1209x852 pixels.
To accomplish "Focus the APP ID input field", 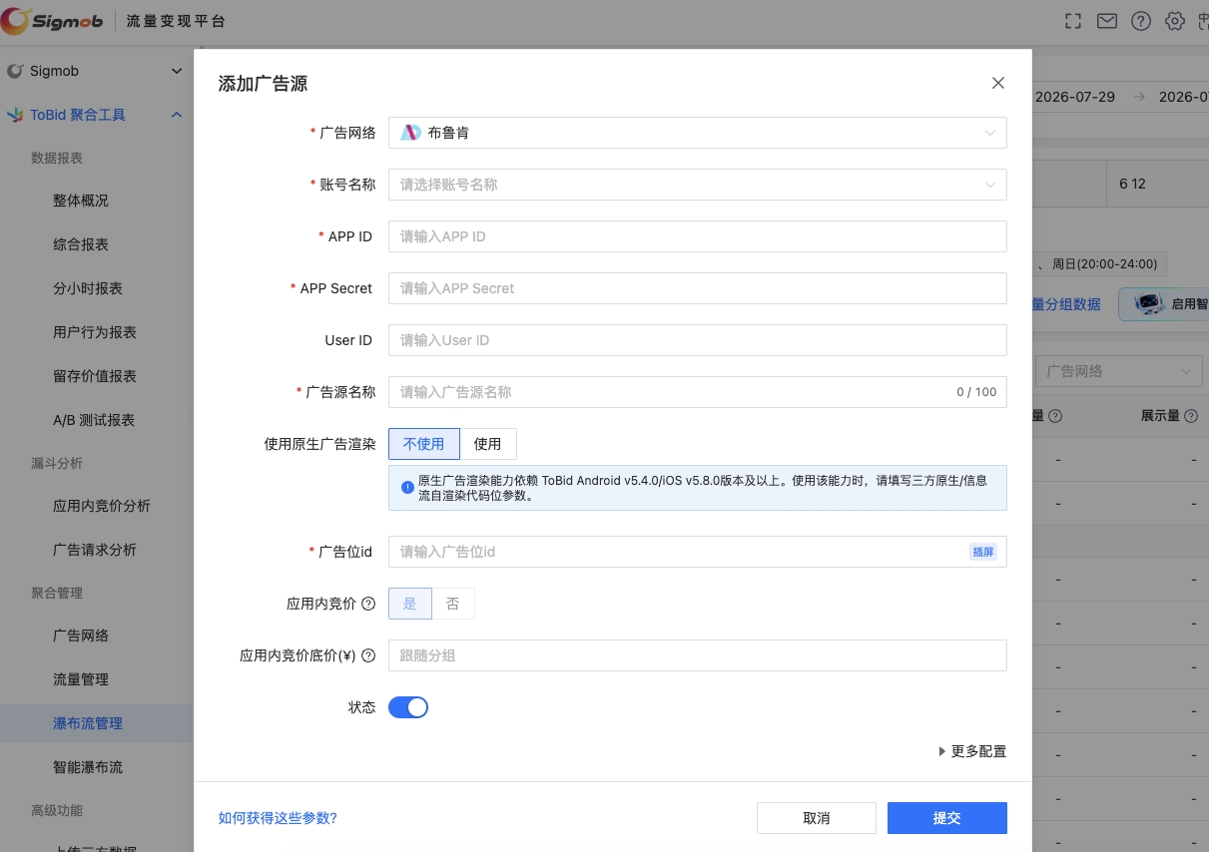I will coord(697,236).
